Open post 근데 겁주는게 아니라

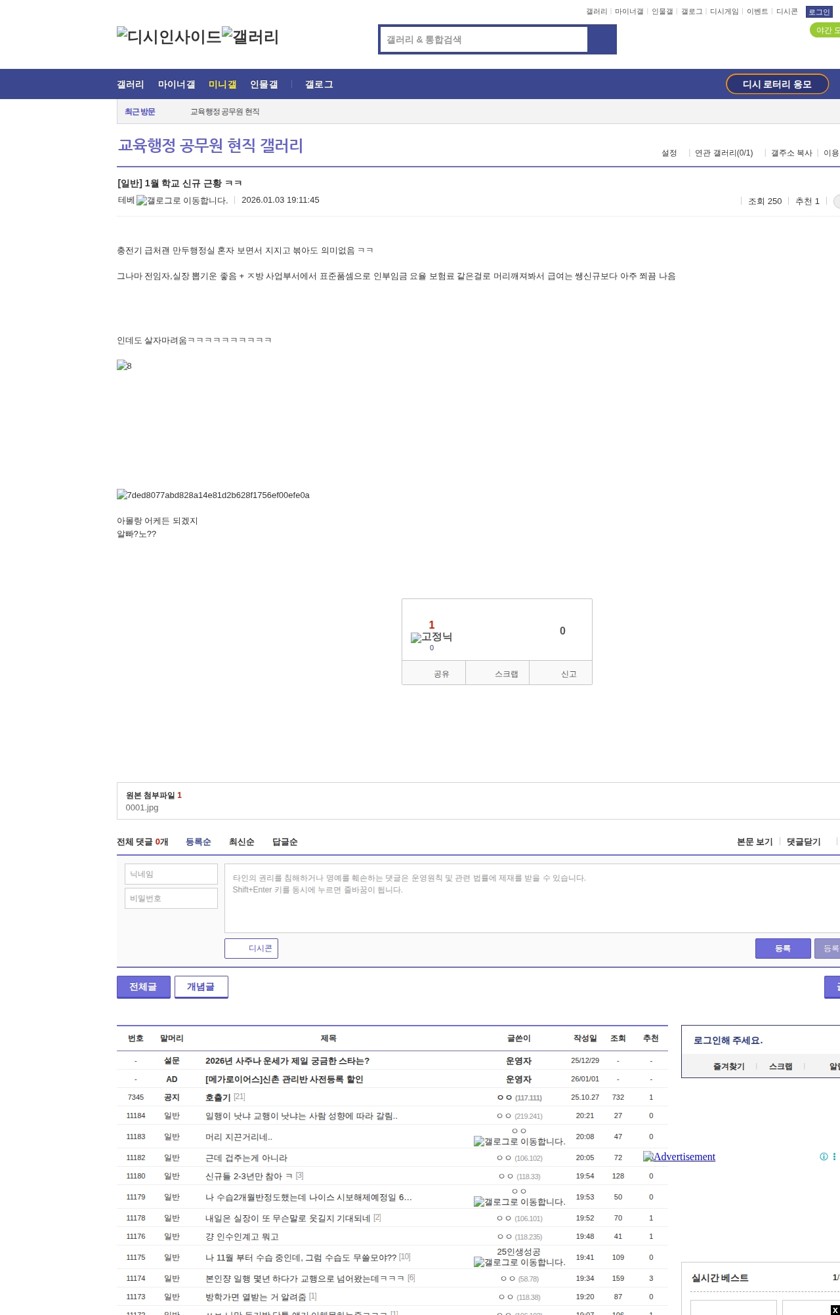(246, 1158)
